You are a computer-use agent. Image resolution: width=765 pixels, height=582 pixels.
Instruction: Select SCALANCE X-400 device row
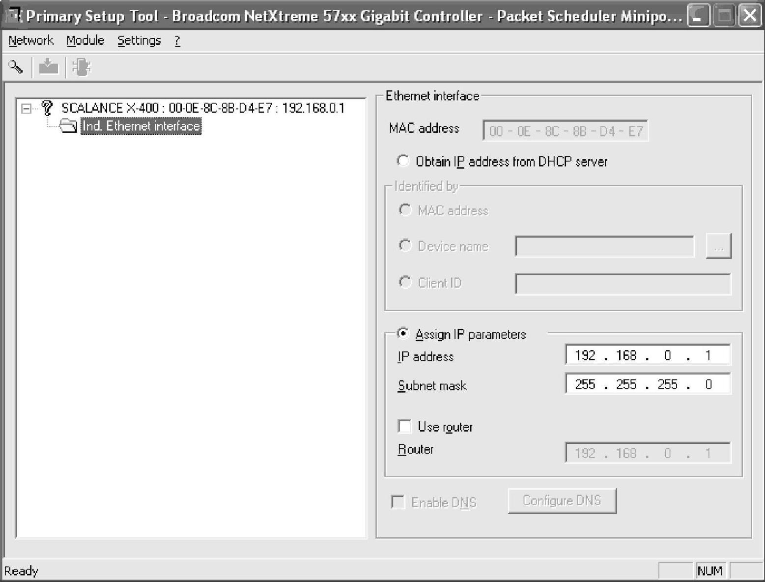pyautogui.click(x=203, y=108)
